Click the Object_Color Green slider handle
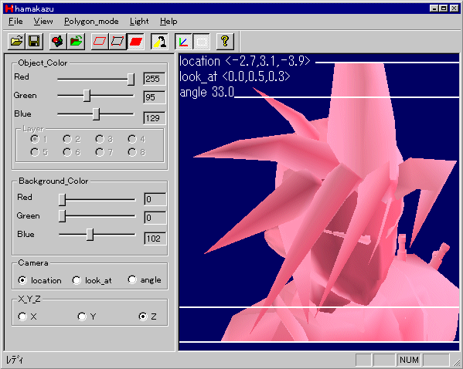463x369 pixels. (87, 96)
